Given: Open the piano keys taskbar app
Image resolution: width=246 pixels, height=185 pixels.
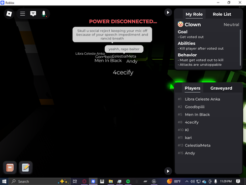Looking at the screenshot, I should [x=102, y=182].
